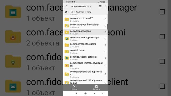This screenshot has width=171, height=96.
Task: Open the com.facebook.appmanager folder icon
Action: tap(67, 38)
